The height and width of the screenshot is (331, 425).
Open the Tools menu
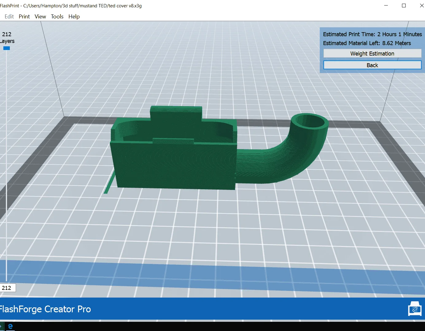(57, 17)
